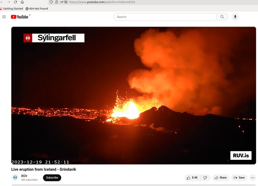Focus the YouTube search input field
258x186 pixels.
pos(165,17)
